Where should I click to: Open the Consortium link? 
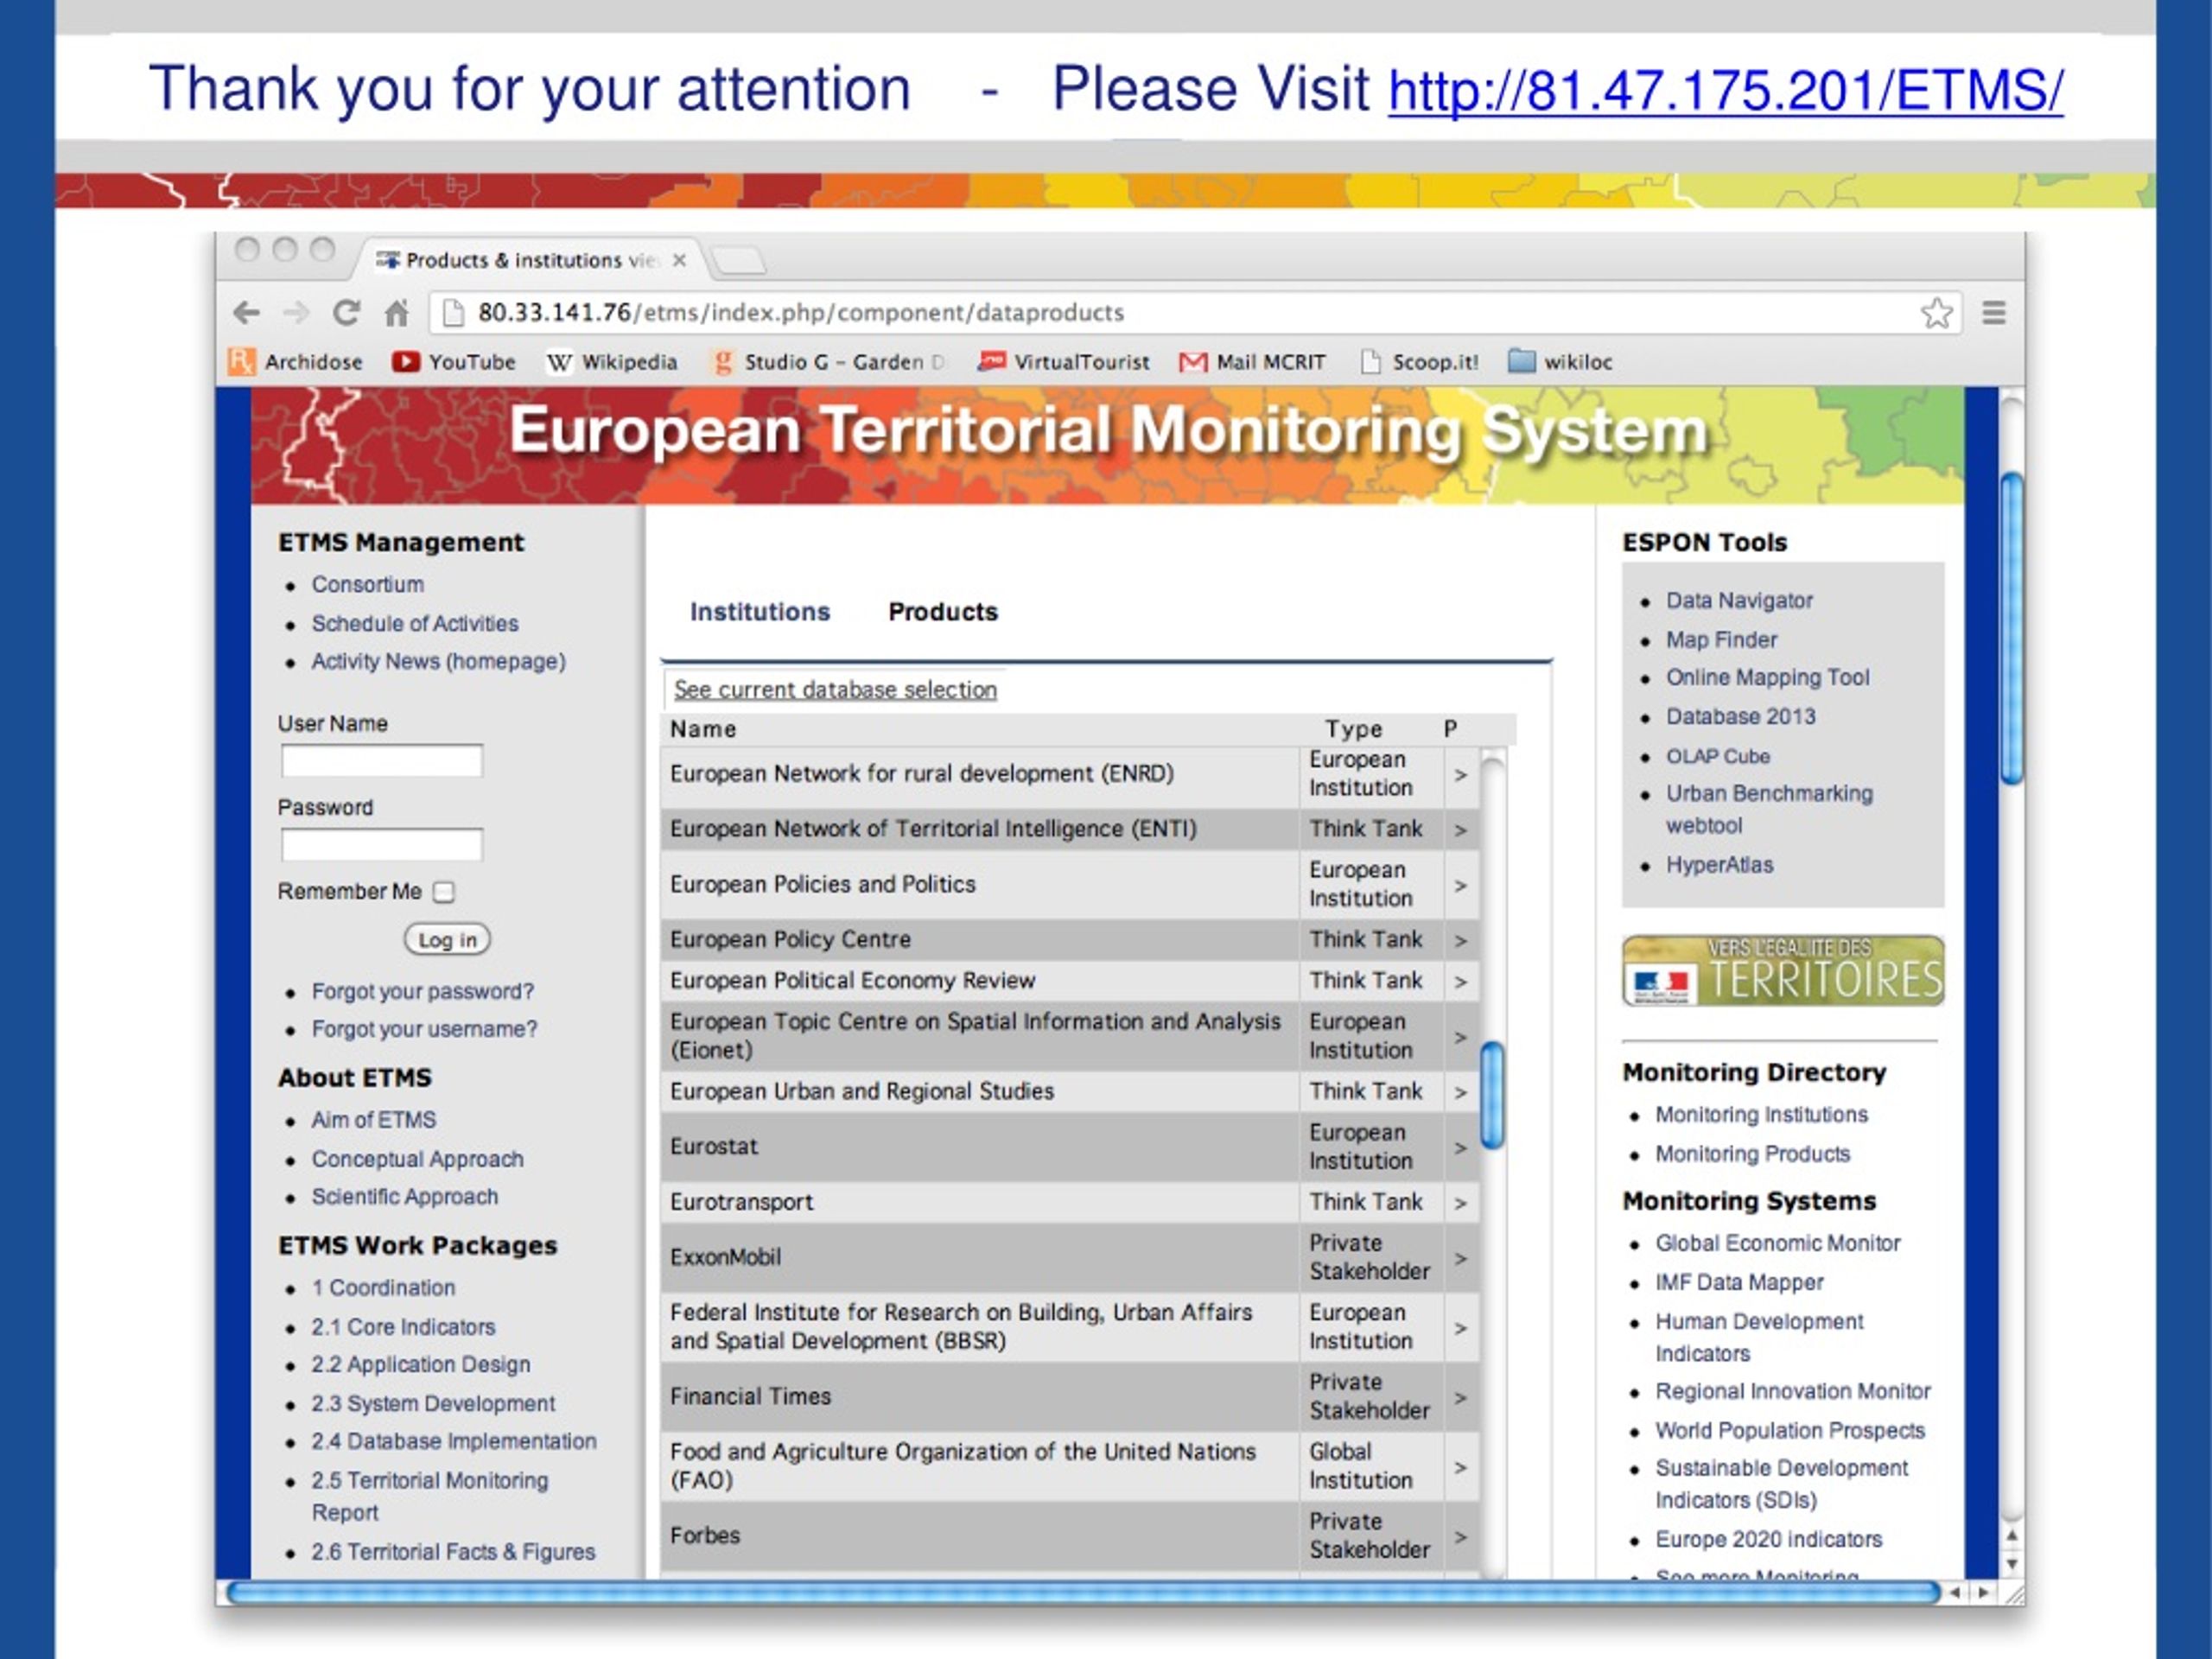(x=368, y=585)
